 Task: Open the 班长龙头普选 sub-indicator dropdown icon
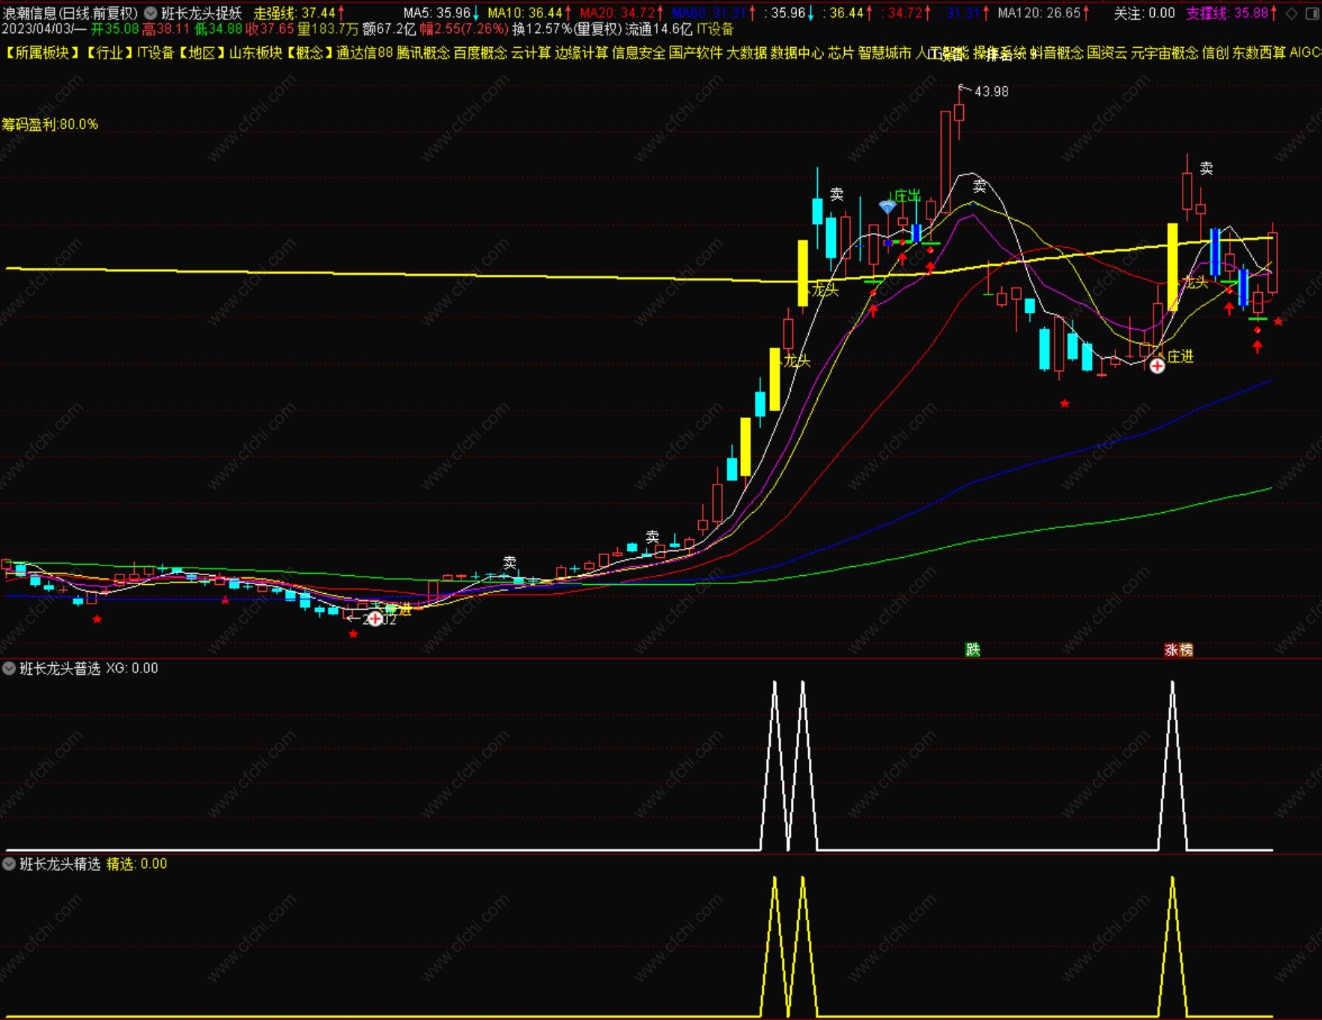click(9, 668)
